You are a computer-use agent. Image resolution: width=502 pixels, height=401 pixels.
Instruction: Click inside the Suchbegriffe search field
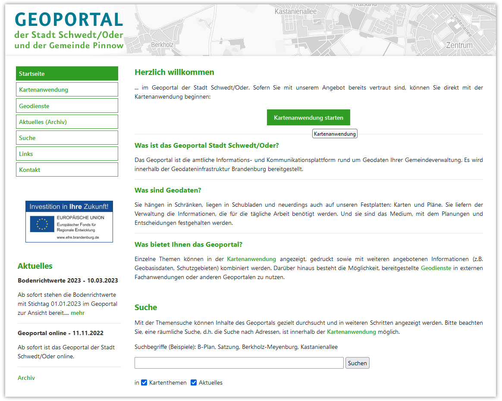(239, 363)
